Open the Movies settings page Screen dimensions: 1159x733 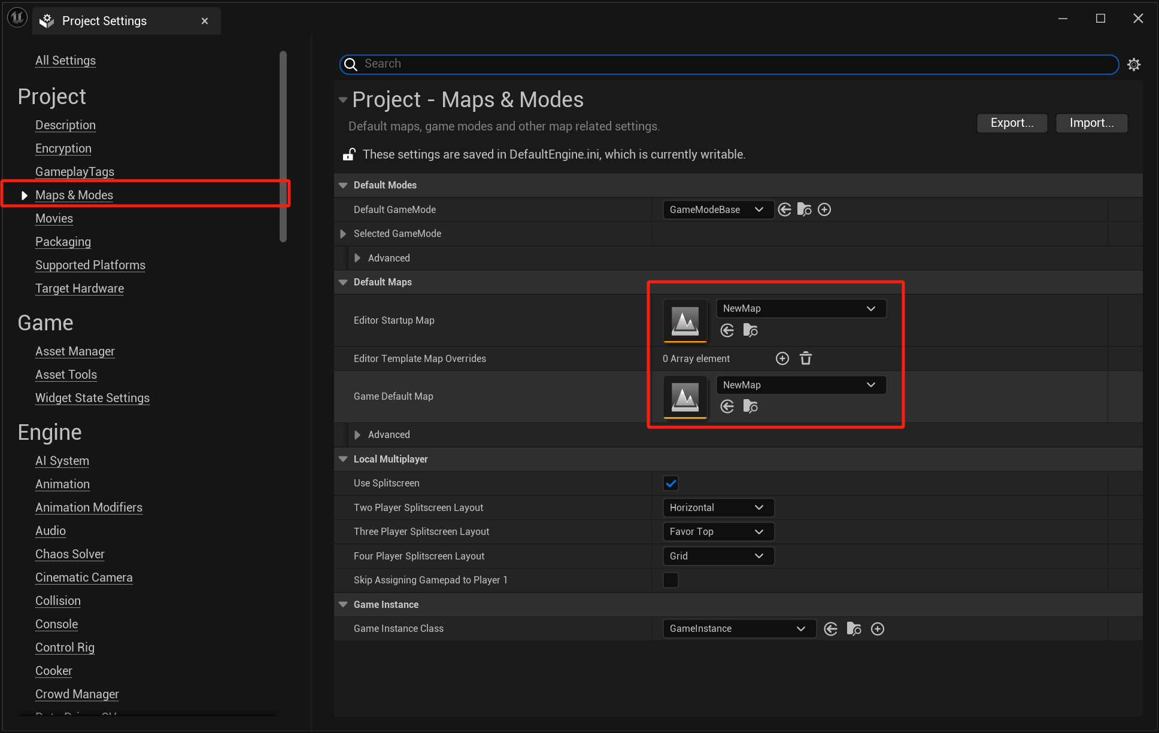54,218
